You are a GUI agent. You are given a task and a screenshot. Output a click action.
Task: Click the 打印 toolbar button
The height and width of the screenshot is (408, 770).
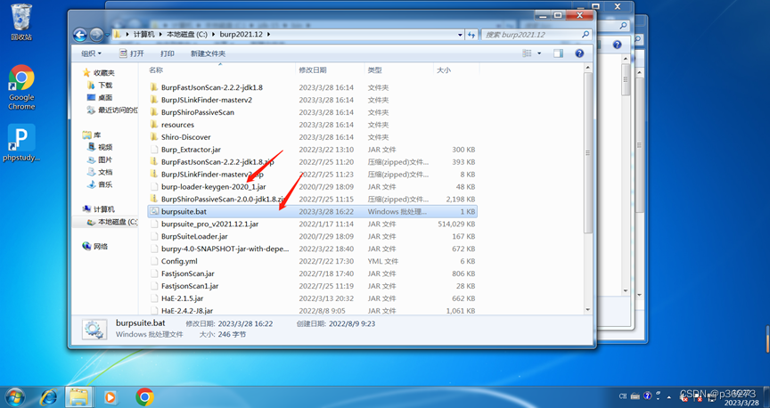167,53
